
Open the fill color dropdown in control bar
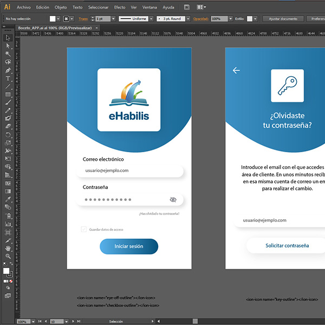(x=58, y=19)
